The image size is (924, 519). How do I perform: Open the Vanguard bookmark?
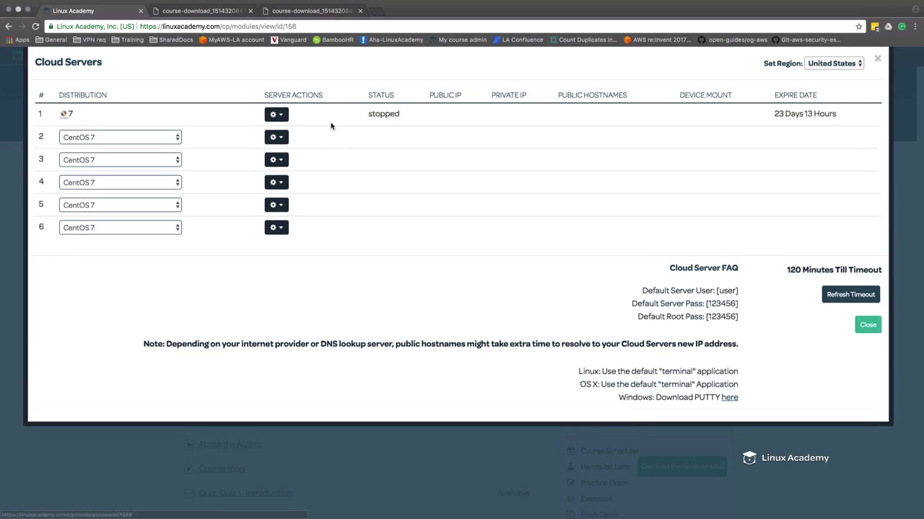[x=289, y=40]
